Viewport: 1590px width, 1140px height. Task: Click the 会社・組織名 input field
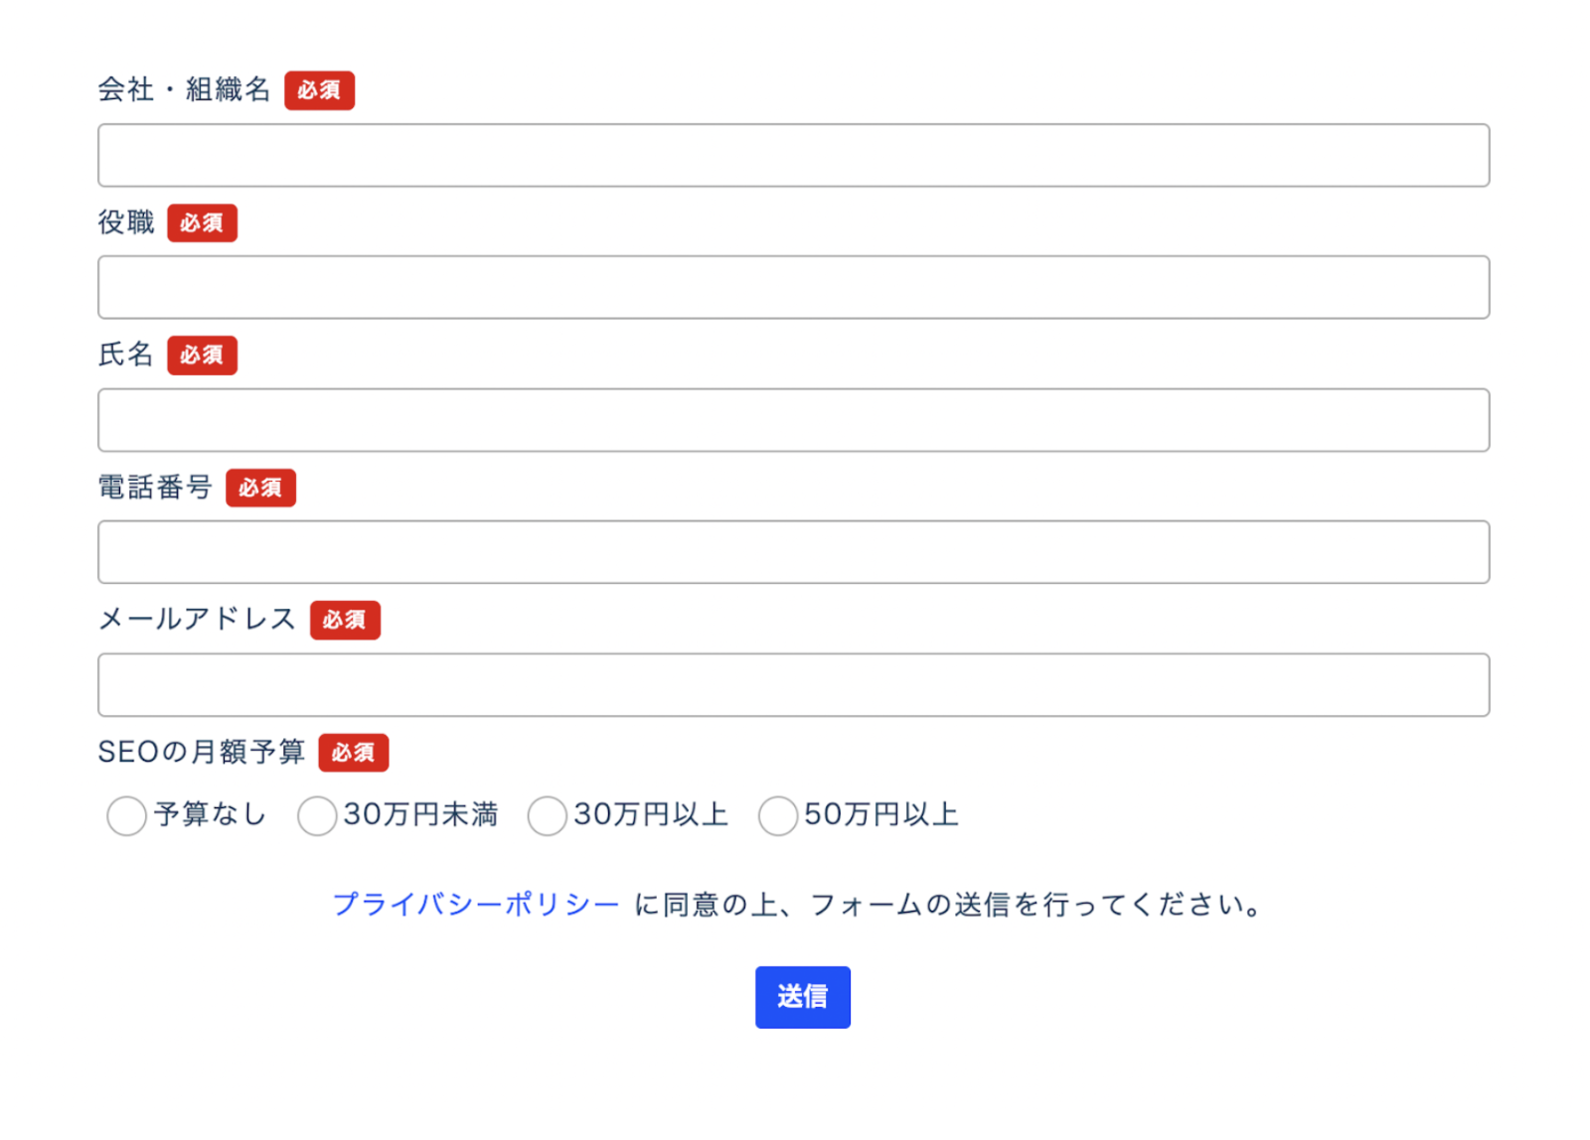pos(793,155)
